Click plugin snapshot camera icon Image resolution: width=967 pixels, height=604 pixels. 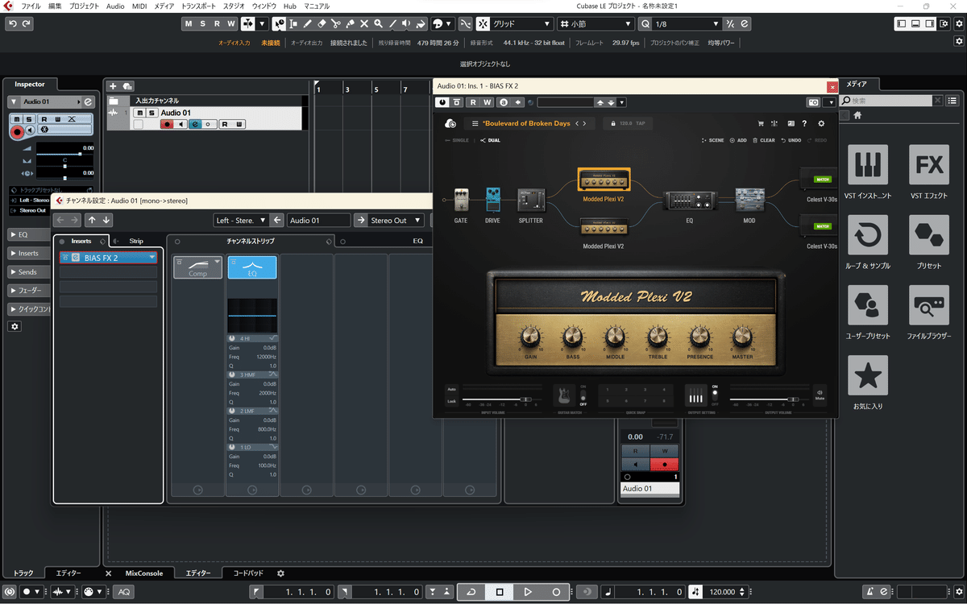[813, 102]
